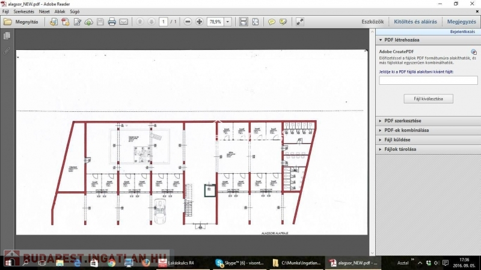Expand the PDF-ek kombinálása section
This screenshot has width=481, height=270.
pos(406,130)
